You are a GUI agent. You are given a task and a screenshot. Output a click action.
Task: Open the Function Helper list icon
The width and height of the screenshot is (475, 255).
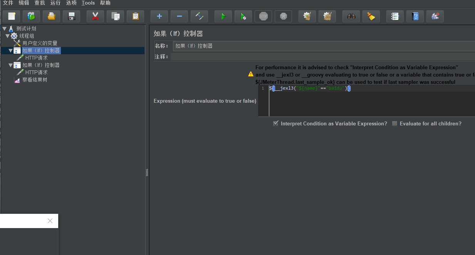point(395,16)
